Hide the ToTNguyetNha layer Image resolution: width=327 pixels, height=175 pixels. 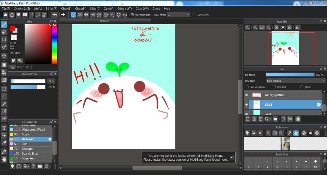pos(247,95)
